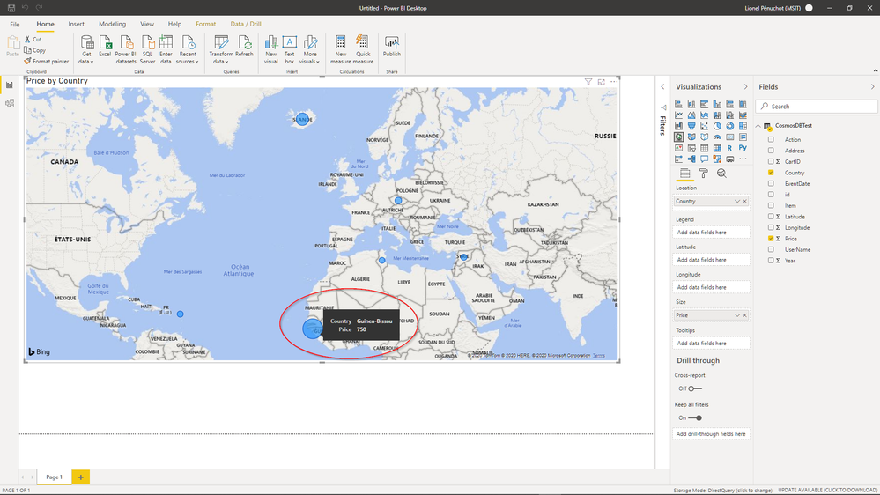Screen dimensions: 880x495
Task: Select the Key influencers visualization
Action: (678, 159)
